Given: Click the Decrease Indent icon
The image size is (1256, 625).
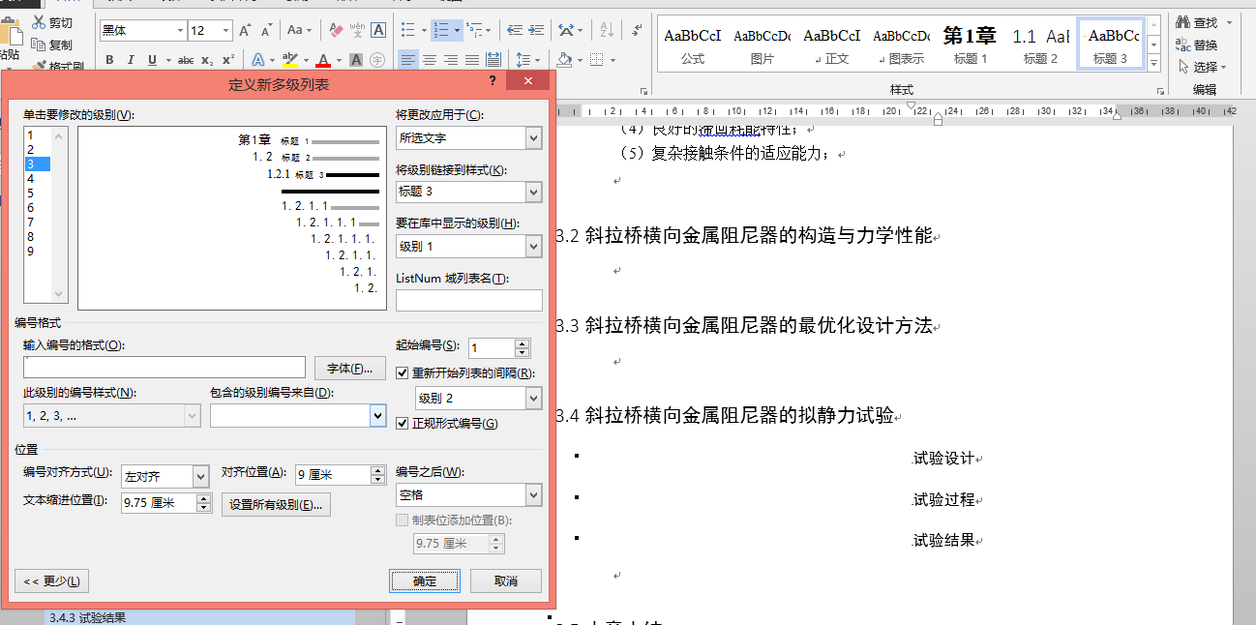Looking at the screenshot, I should 513,31.
